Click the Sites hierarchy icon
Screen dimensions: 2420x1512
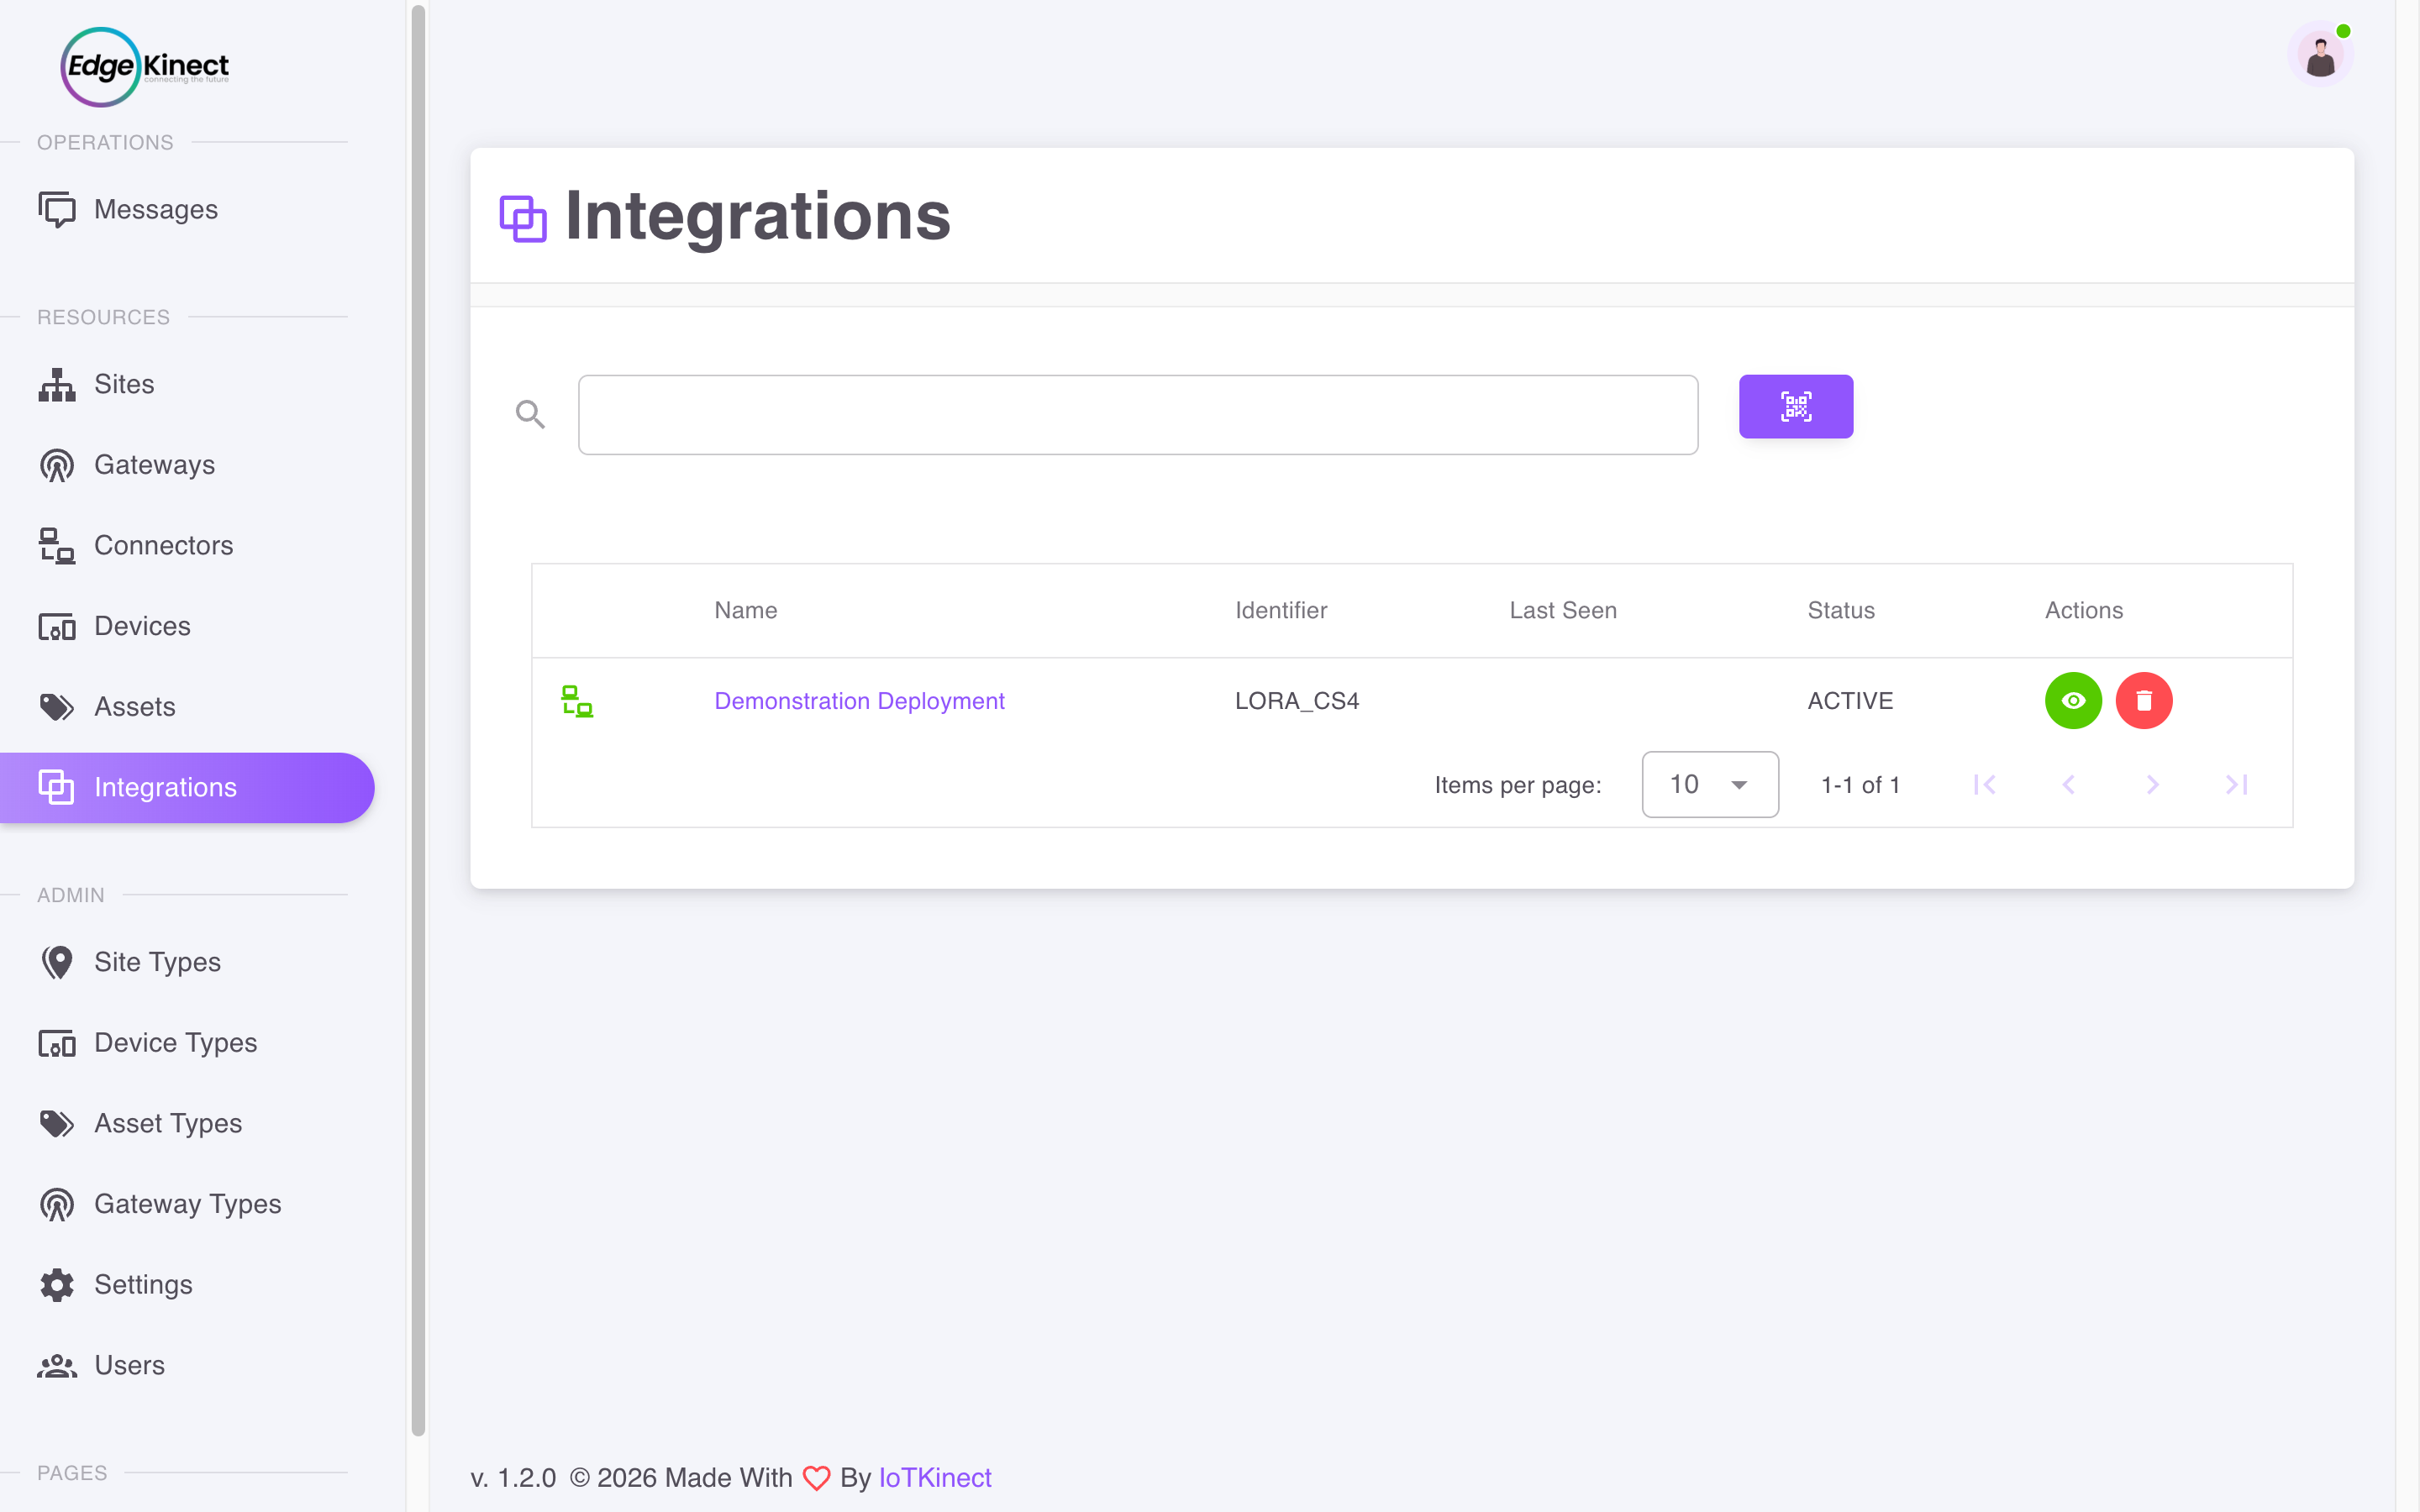pos(57,384)
